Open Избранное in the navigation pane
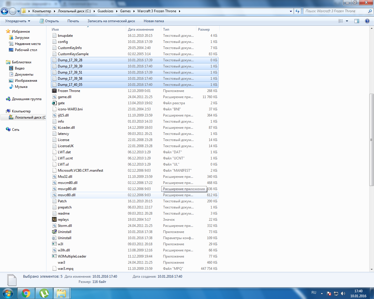This screenshot has height=299, width=374. click(x=21, y=32)
